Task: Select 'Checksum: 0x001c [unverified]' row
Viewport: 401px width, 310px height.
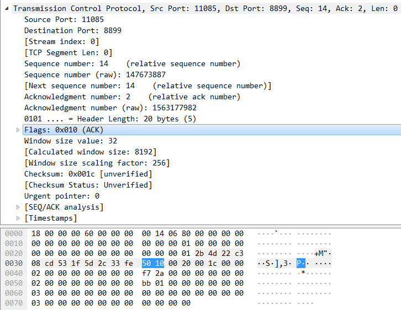Action: pos(88,174)
